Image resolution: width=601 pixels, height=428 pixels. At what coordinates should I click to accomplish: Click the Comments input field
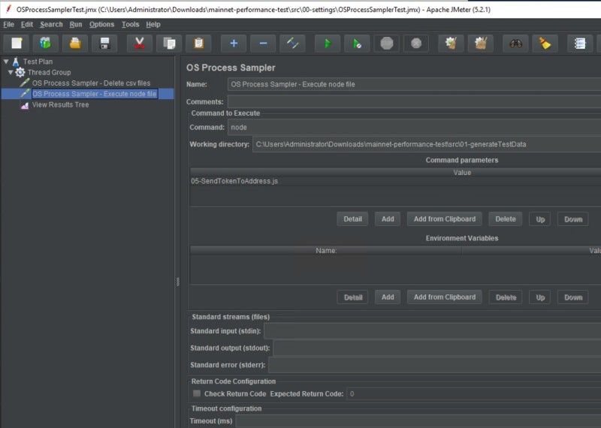tap(414, 101)
